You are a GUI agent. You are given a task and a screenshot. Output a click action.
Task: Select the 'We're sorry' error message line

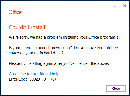coord(65,37)
